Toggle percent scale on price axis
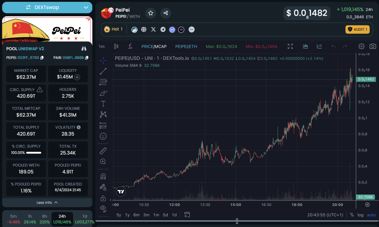This screenshot has height=227, width=379. (x=352, y=215)
